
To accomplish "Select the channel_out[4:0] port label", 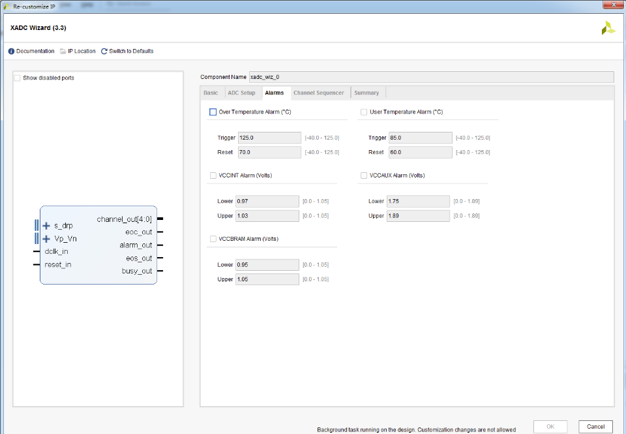I will click(124, 219).
